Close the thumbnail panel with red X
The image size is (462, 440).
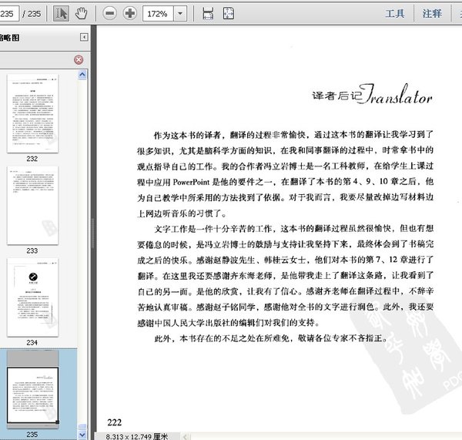[79, 60]
